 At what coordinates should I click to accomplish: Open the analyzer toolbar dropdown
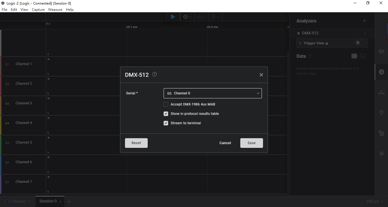click(x=187, y=17)
